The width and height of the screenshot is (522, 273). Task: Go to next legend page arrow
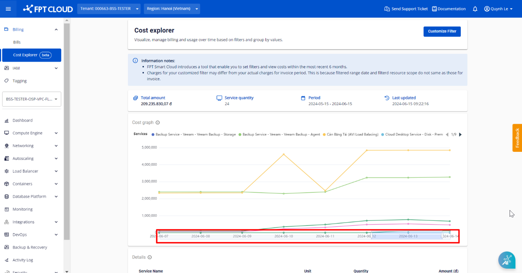pos(460,135)
